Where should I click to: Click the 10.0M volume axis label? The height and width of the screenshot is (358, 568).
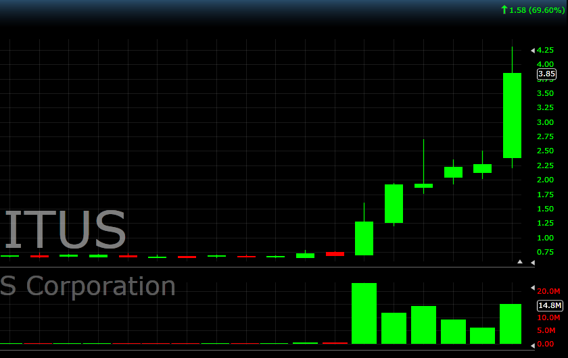pyautogui.click(x=548, y=318)
